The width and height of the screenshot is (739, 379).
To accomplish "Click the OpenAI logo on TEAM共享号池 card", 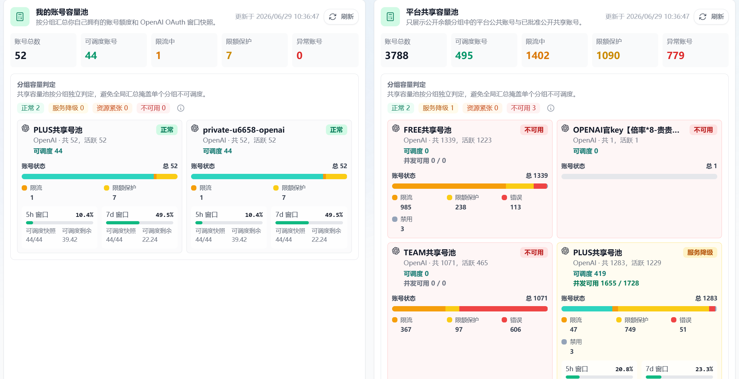I will coord(396,251).
